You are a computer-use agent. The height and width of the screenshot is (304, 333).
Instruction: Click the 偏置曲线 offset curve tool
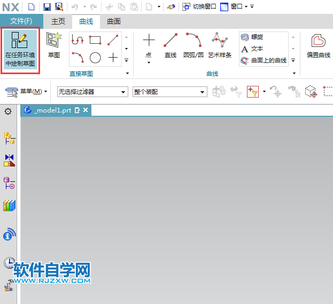[x=319, y=45]
